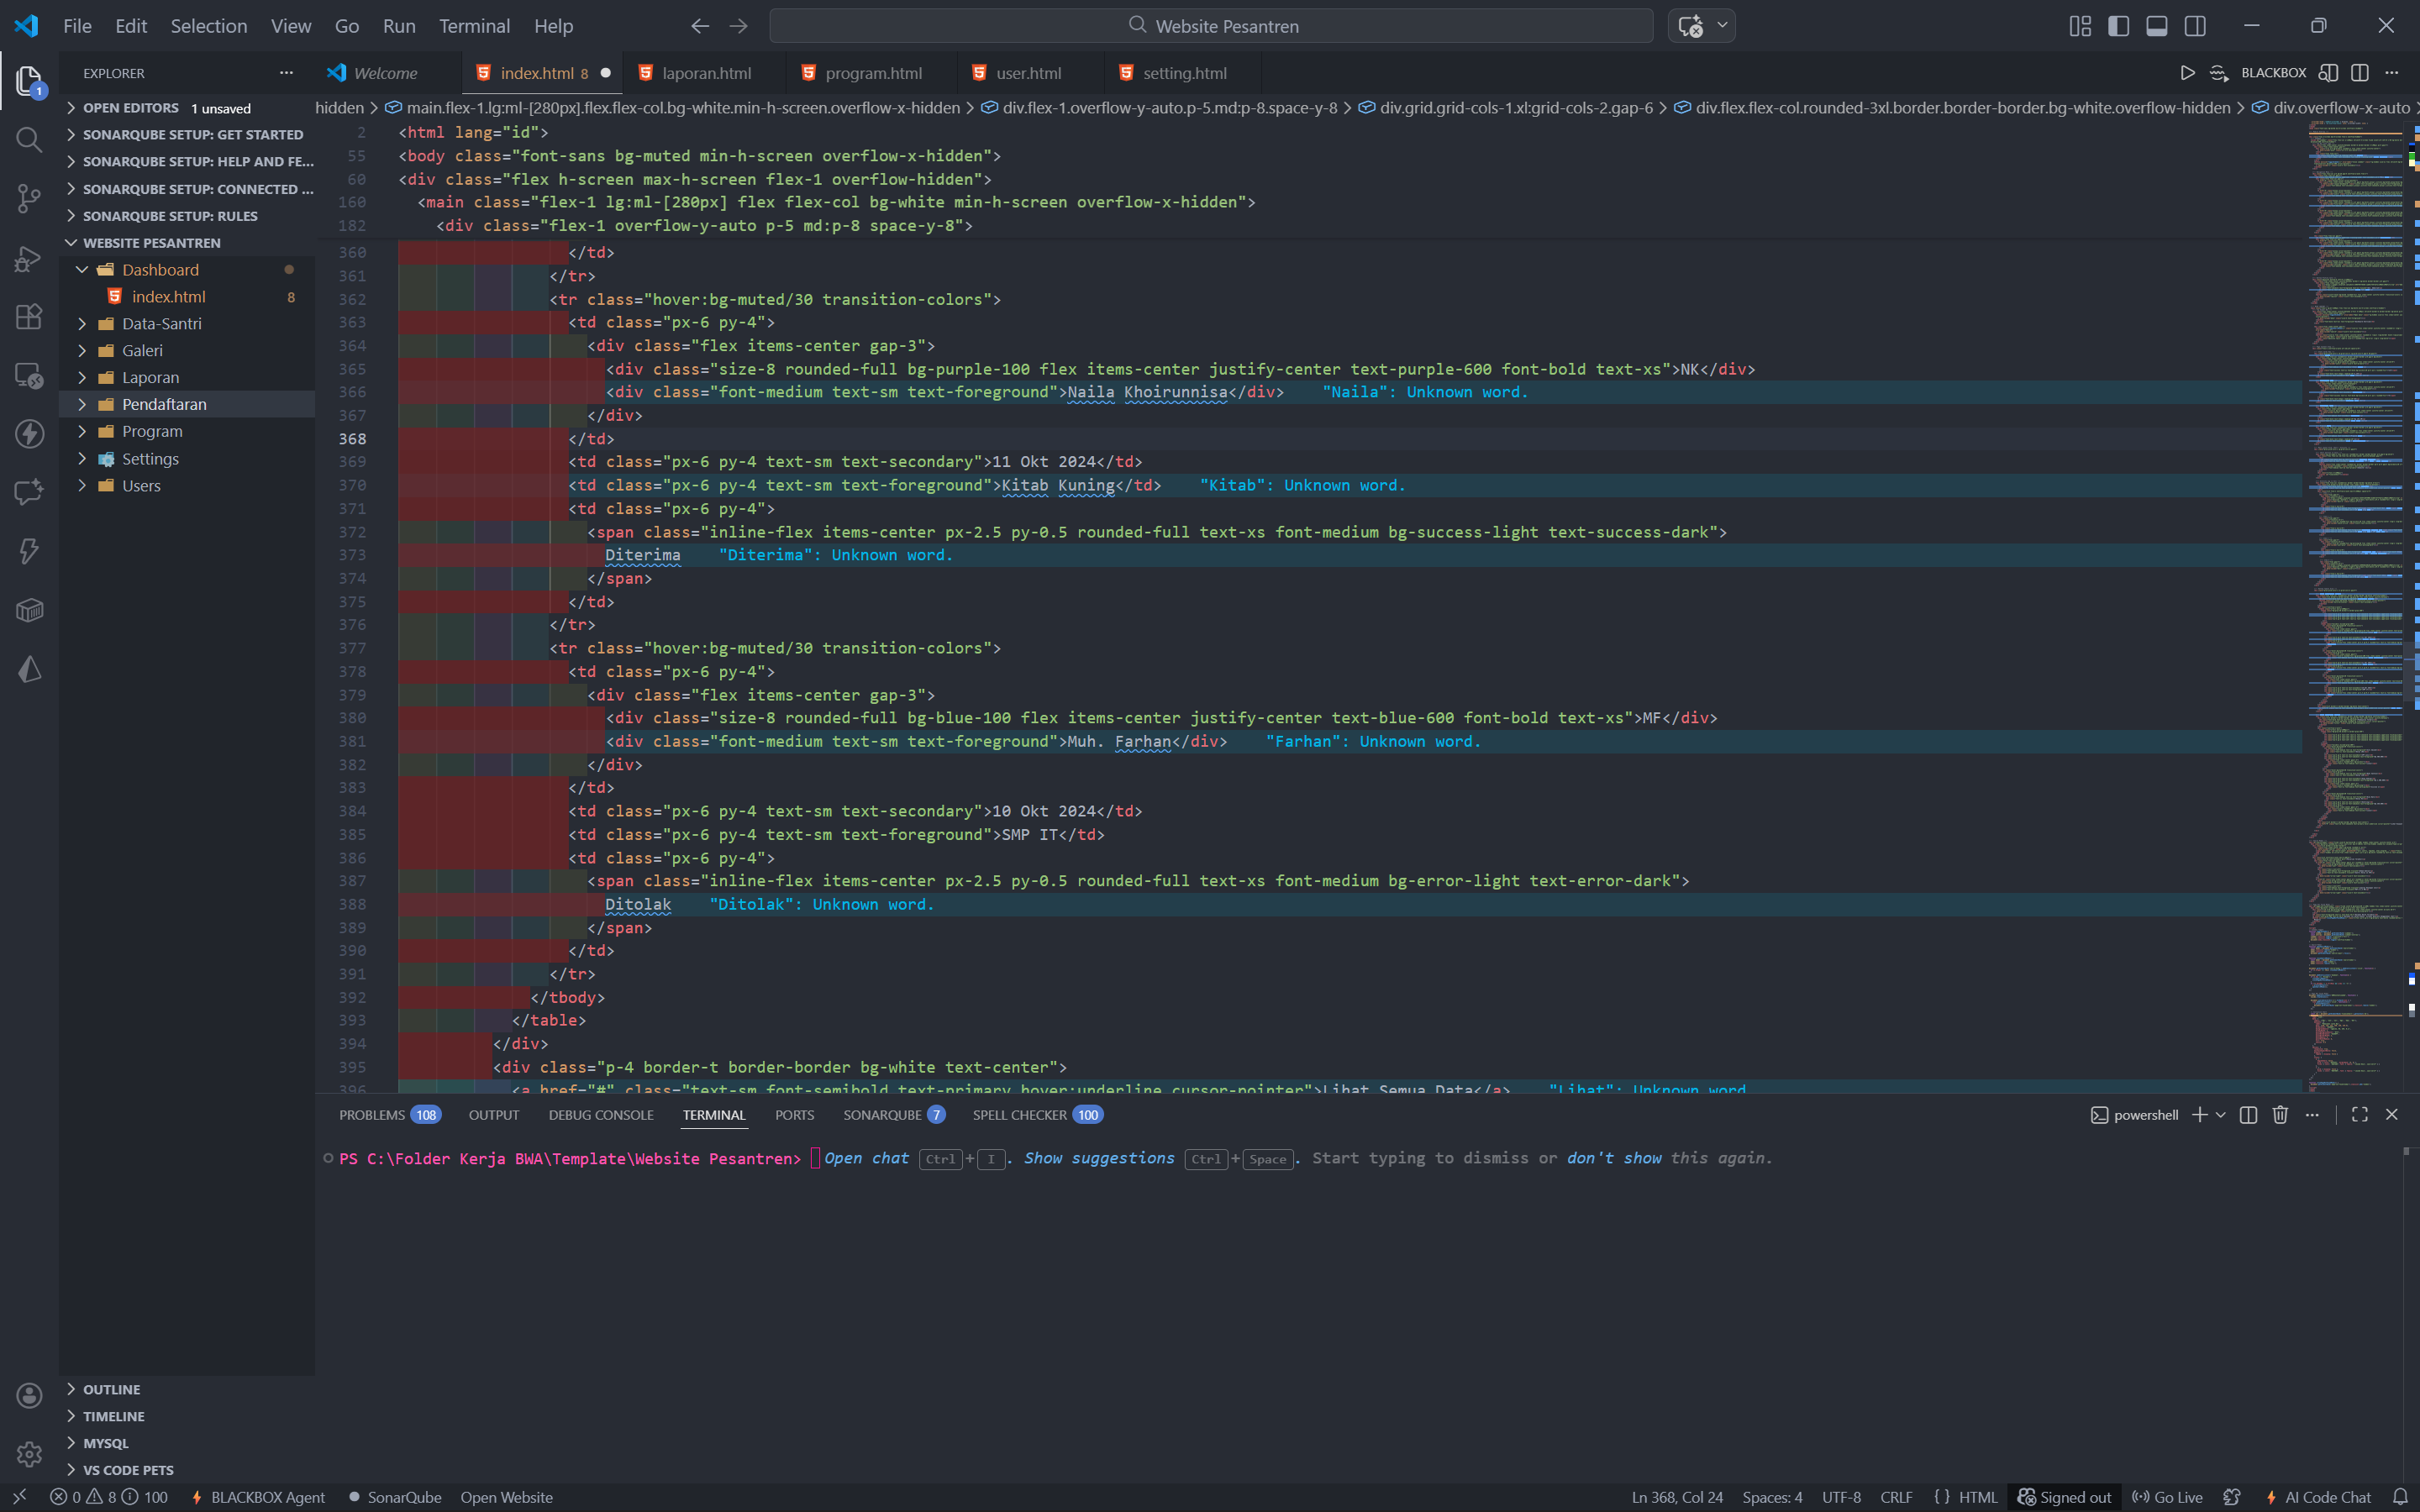Click the Go Live status bar button

tap(2167, 1497)
